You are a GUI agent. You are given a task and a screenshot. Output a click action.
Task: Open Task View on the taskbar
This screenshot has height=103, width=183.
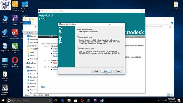(56, 100)
